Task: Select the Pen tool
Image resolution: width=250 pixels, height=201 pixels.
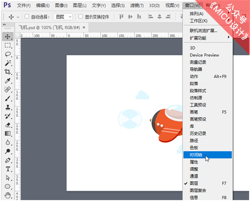Action: click(x=8, y=160)
